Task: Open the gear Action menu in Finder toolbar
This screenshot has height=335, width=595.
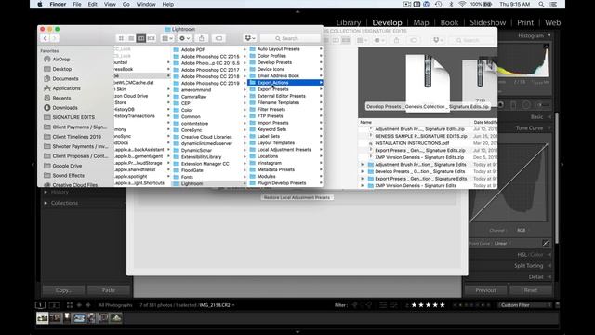Action: tap(184, 38)
